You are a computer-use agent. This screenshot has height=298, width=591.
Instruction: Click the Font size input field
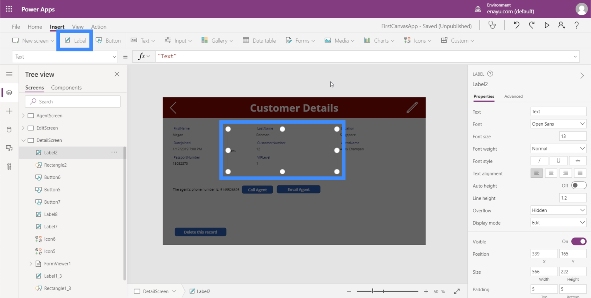(x=573, y=136)
